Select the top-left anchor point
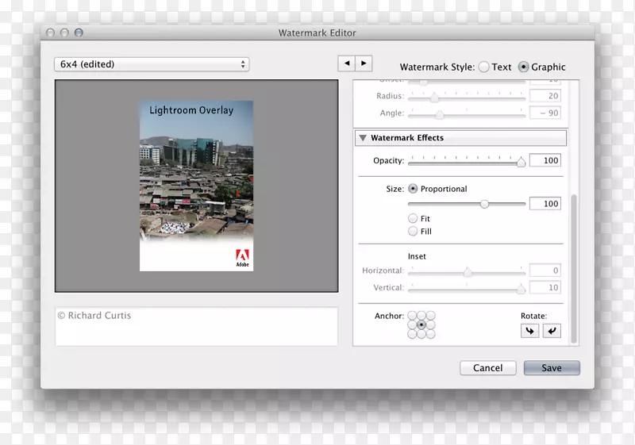The width and height of the screenshot is (635, 445). tap(412, 316)
